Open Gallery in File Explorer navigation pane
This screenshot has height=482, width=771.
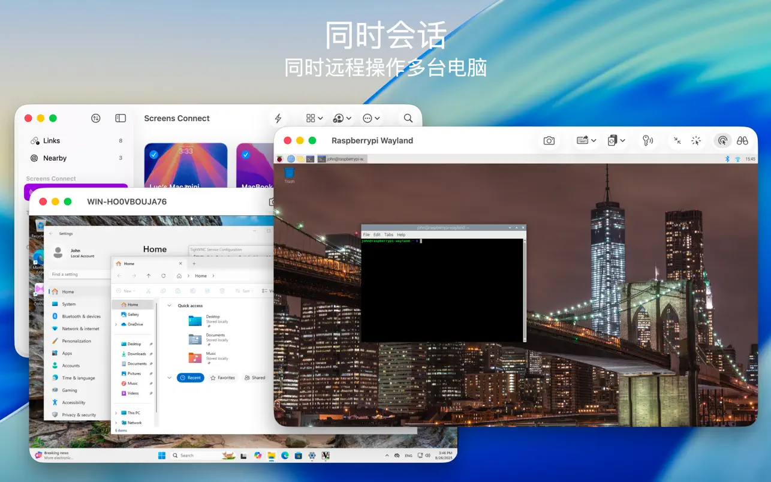(134, 314)
